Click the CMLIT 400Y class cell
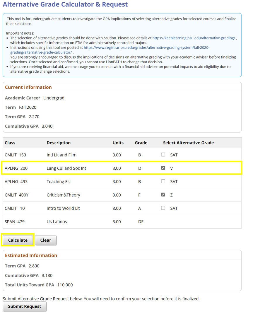253x319 pixels. pos(16,195)
